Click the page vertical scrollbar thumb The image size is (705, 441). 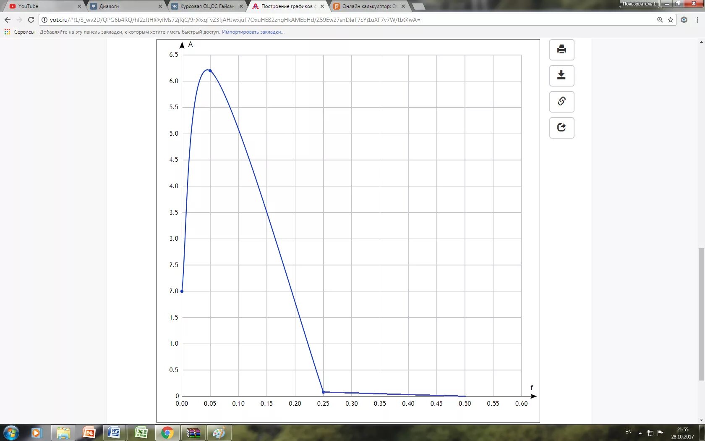701,314
